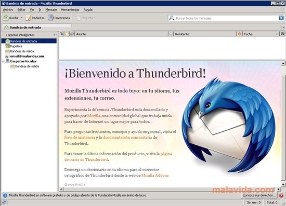Open the Direcciones address book
286x206 pixels.
(x=59, y=18)
